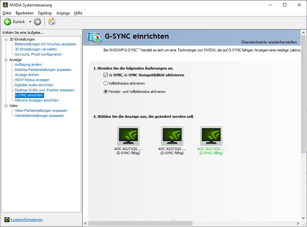
Task: Open HDCP-Status anzeigen page
Action: point(32,80)
